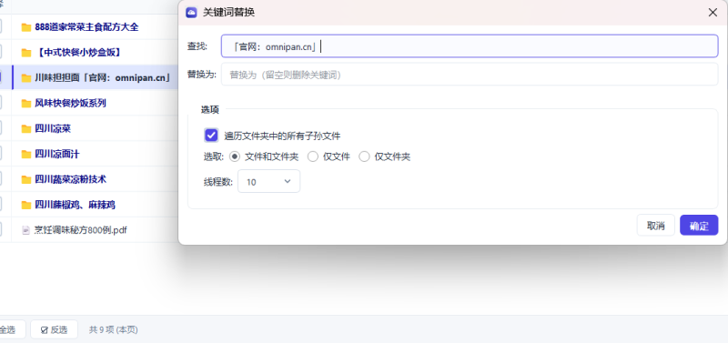Toggle 遍历文件夹中的所有子孙文件 checkbox
728x343 pixels.
coord(211,136)
